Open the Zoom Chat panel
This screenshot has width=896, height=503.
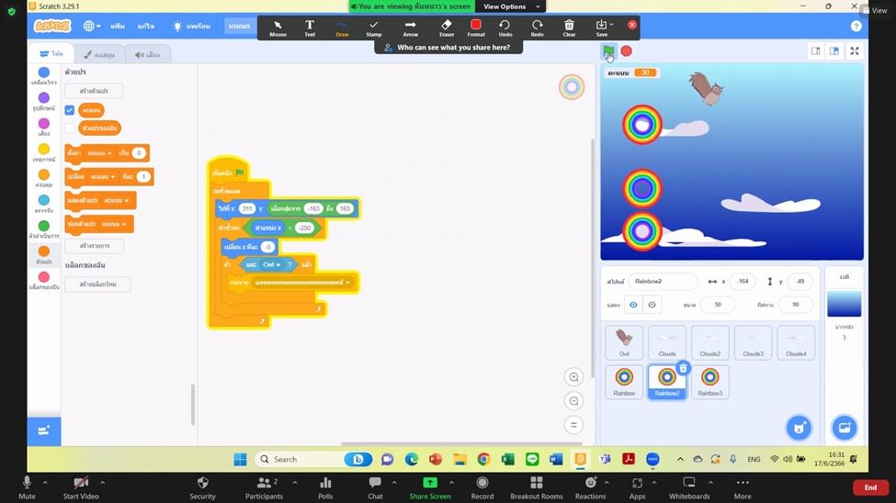[375, 487]
